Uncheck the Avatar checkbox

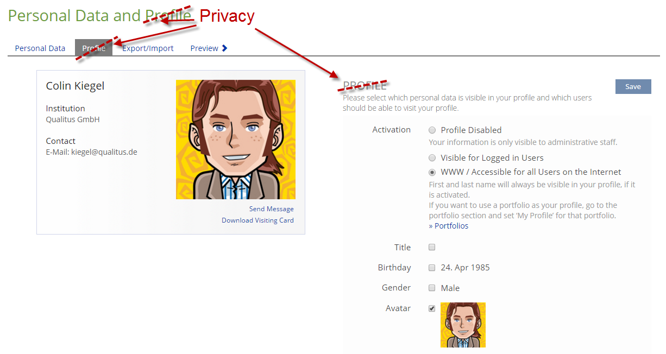432,308
